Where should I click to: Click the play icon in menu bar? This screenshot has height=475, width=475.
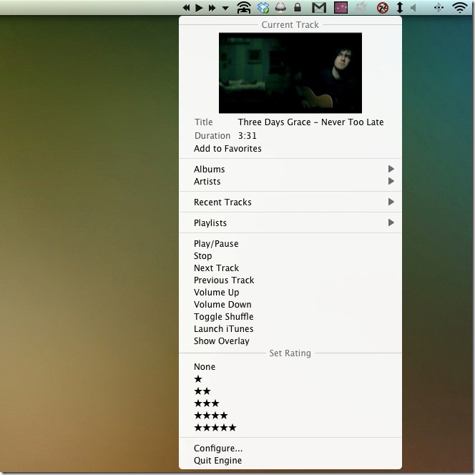(x=199, y=8)
